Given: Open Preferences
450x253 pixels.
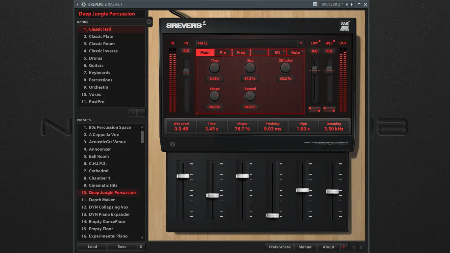Looking at the screenshot, I should pyautogui.click(x=280, y=247).
